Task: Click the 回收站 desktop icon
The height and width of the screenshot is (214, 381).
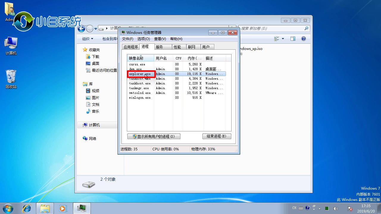Action: [x=11, y=79]
